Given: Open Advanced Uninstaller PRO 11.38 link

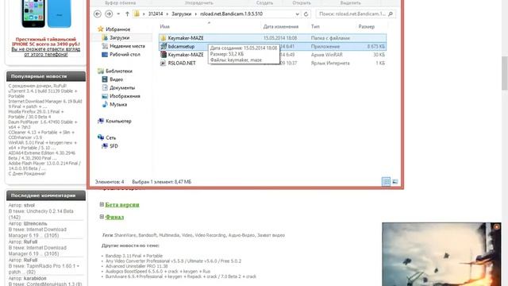Looking at the screenshot, I should [x=137, y=266].
